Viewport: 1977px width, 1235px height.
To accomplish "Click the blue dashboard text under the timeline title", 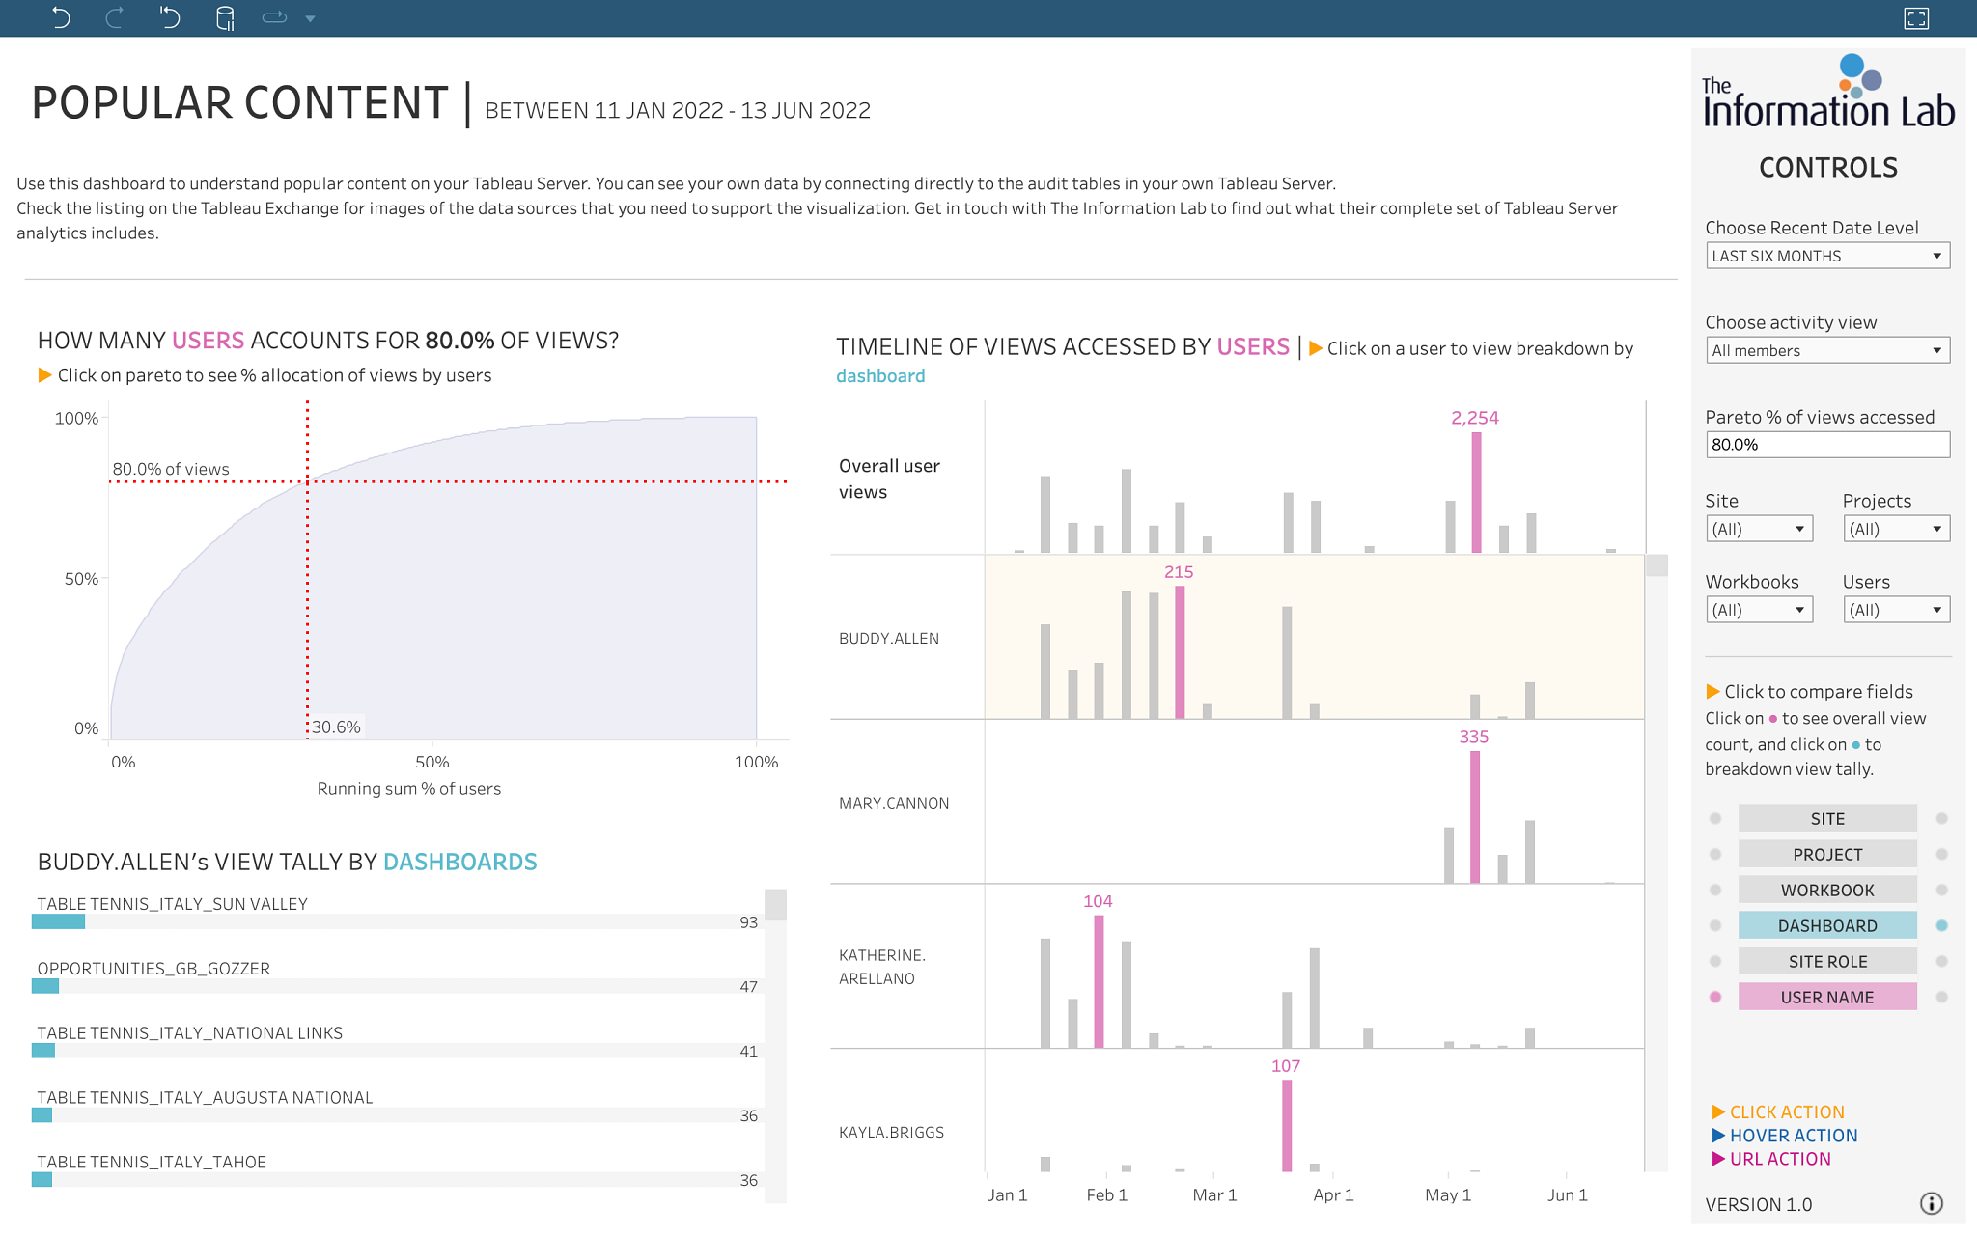I will (880, 375).
